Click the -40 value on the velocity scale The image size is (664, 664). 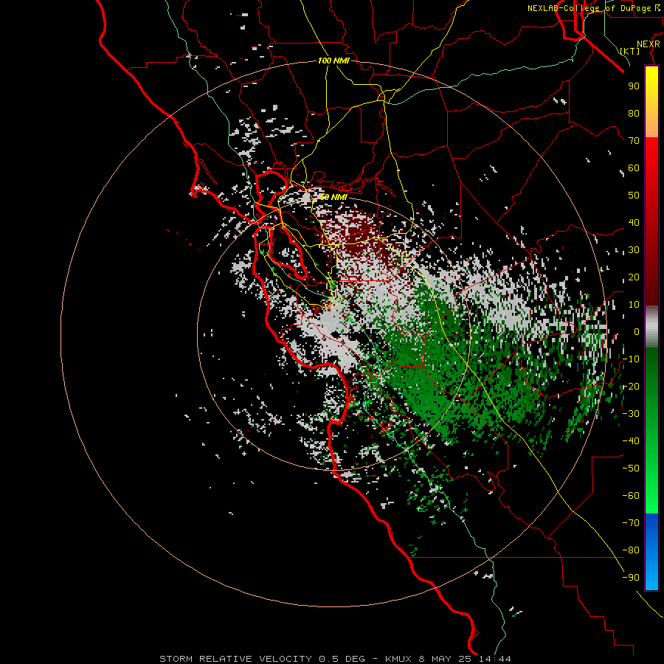tap(631, 441)
